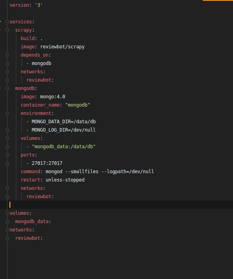Click the 'unless-stopped' value
The height and width of the screenshot is (279, 233).
tap(65, 180)
